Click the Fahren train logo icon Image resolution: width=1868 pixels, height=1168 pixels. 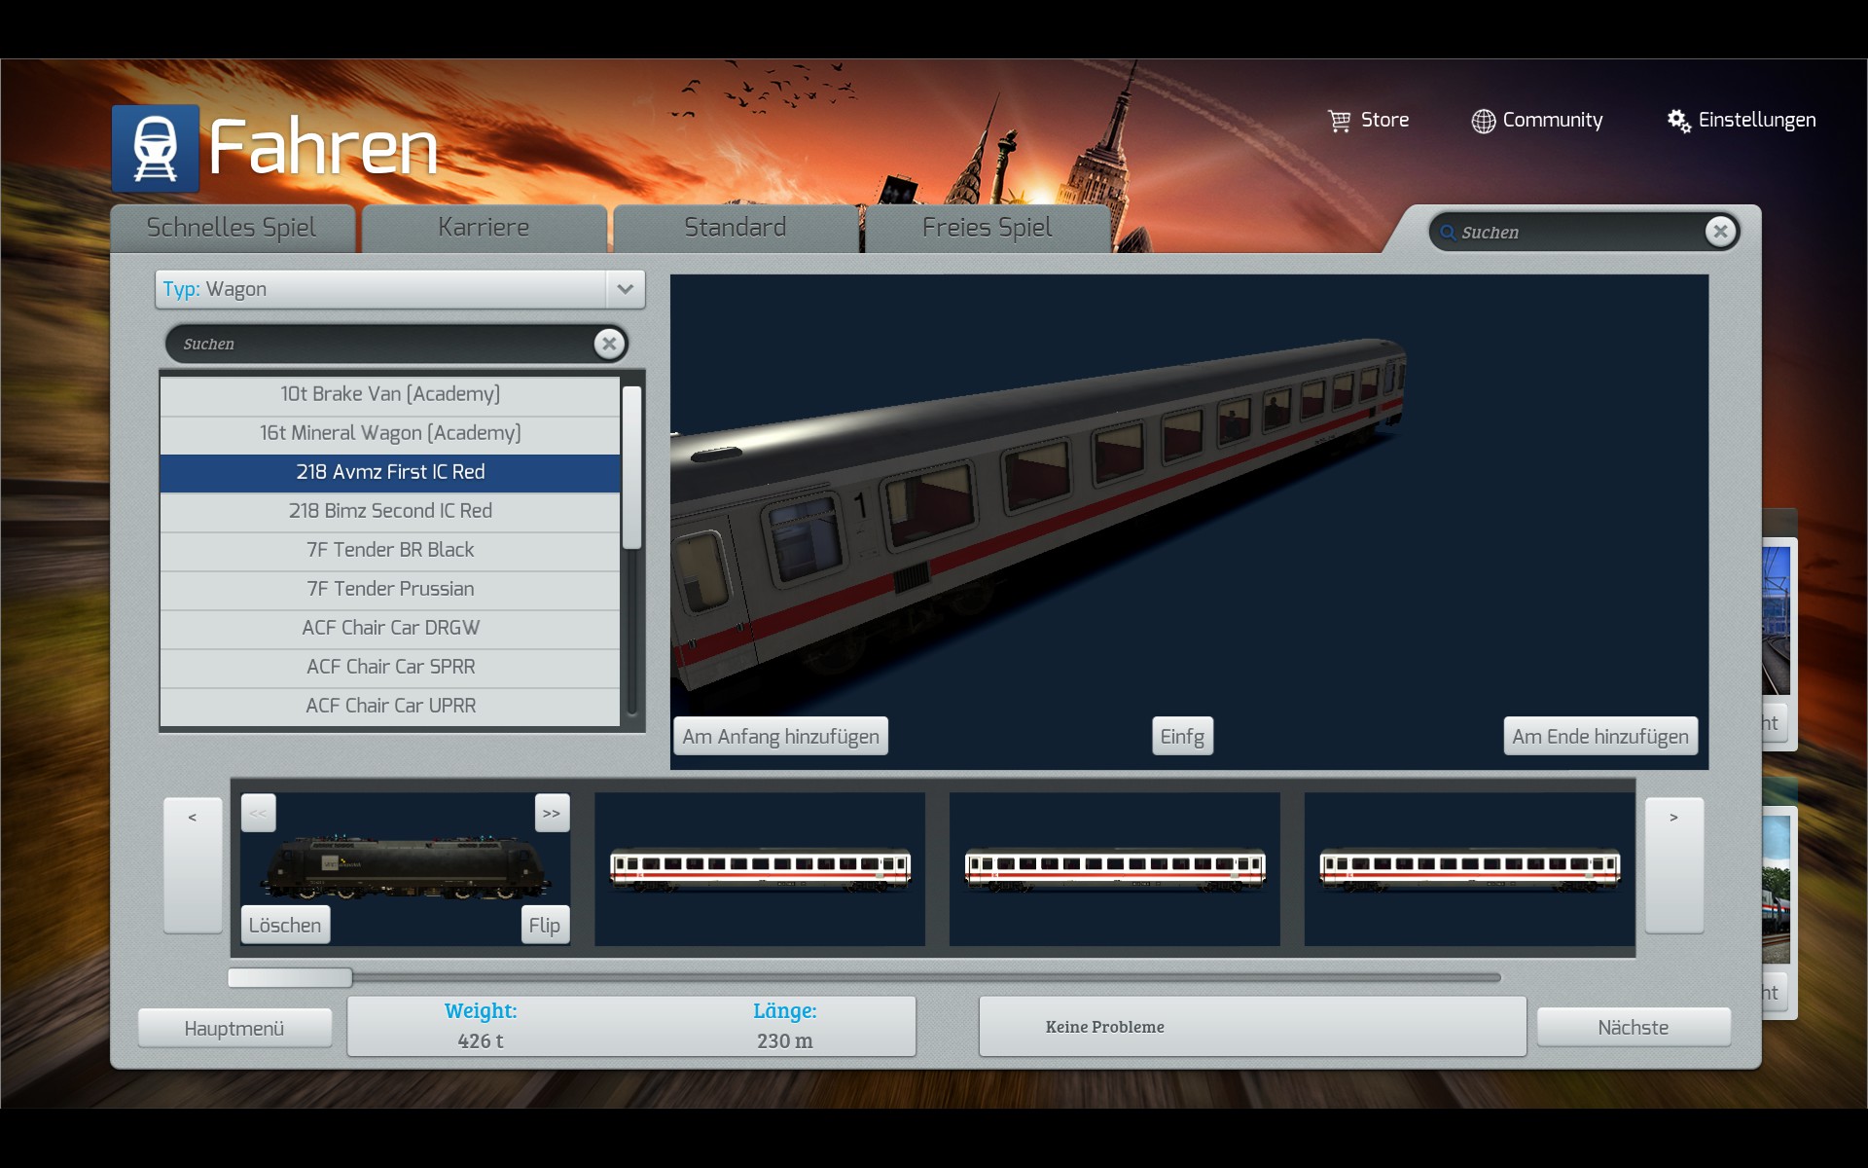[155, 148]
